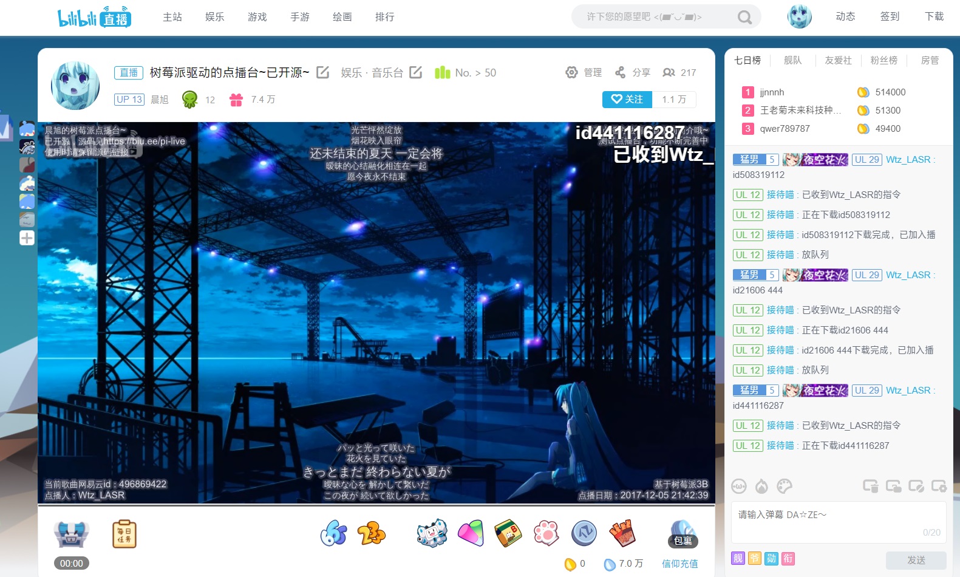Click the 管理 gear button
The height and width of the screenshot is (577, 960).
pos(584,72)
